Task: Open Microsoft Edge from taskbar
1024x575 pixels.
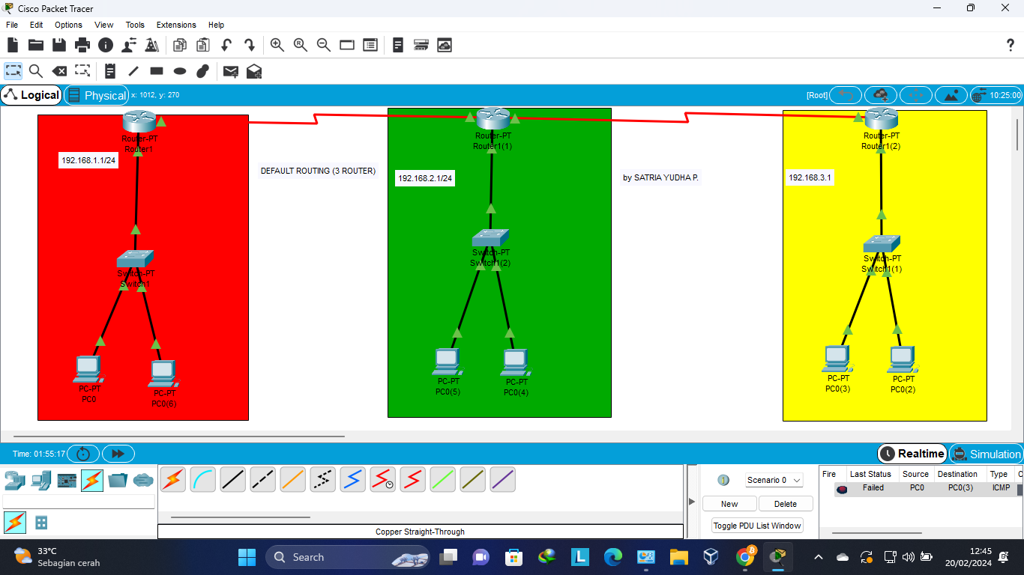Action: 613,557
